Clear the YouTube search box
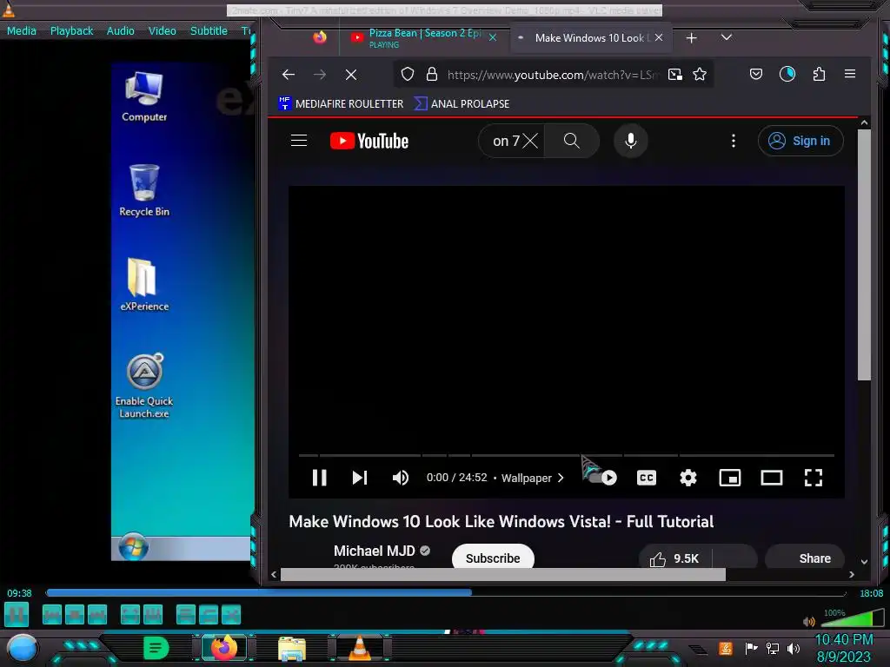This screenshot has height=667, width=890. (x=530, y=141)
